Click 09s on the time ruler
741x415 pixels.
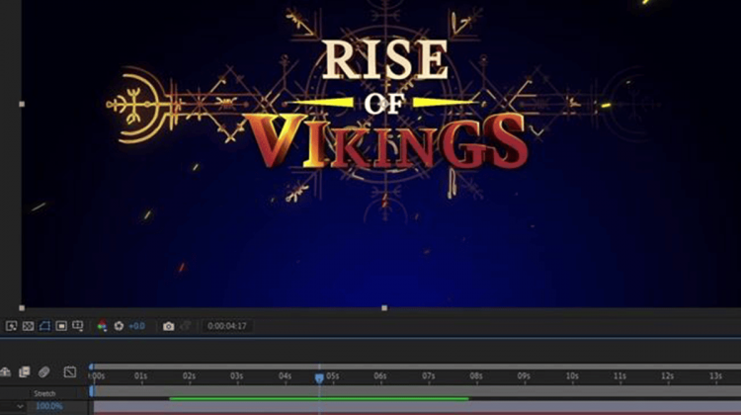click(x=524, y=376)
